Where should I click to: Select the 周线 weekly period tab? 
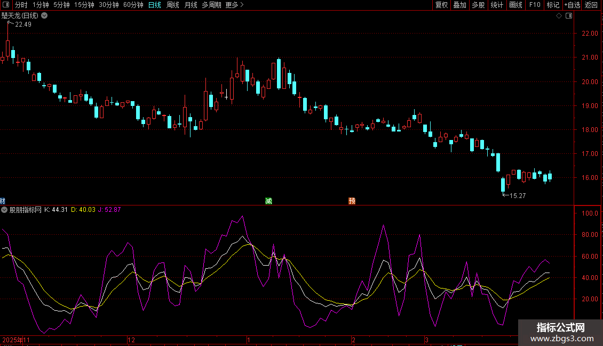[173, 5]
